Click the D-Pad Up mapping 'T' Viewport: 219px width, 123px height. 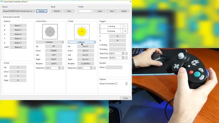tap(18, 67)
